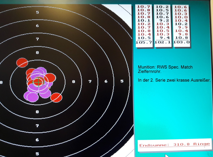Click the second series total 102.1
Viewport: 213px width, 157px height.
[162, 42]
